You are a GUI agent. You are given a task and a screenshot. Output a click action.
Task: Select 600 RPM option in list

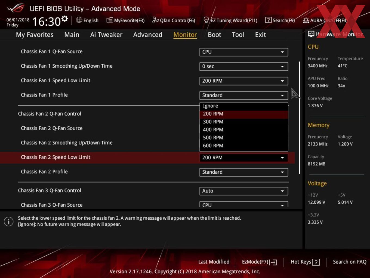[x=244, y=146]
